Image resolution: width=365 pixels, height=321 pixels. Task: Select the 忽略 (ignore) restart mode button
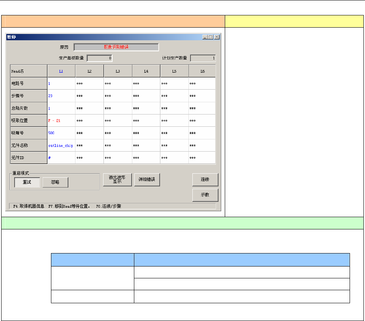tap(55, 182)
